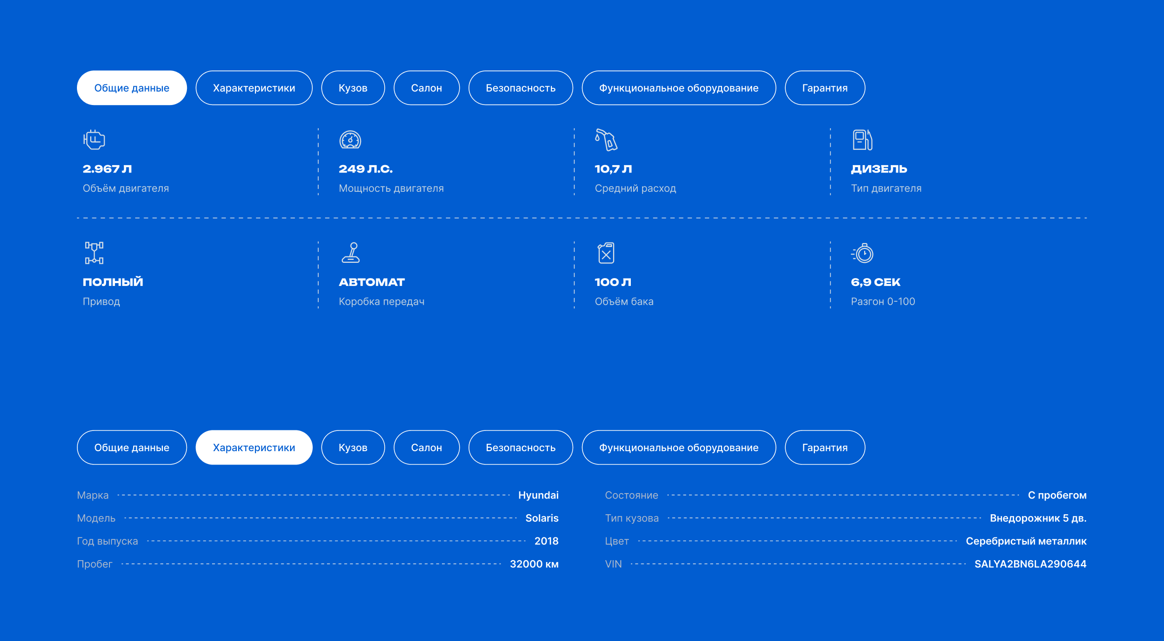Switch to the bottom Кузов tab
This screenshot has width=1164, height=641.
point(353,447)
